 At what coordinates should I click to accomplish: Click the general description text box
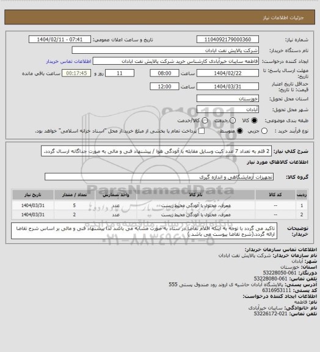coord(156,152)
